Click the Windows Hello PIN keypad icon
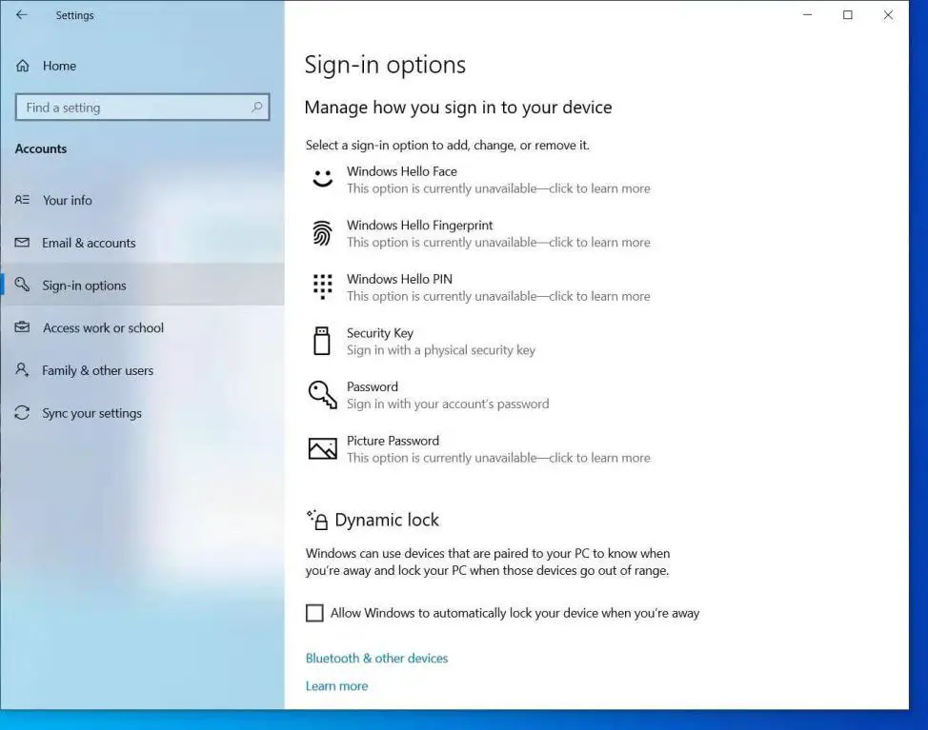 (x=323, y=286)
